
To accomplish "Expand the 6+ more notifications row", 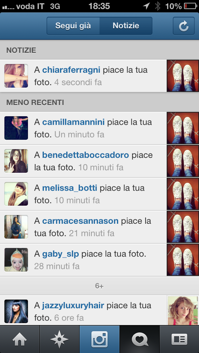I will [x=99, y=286].
